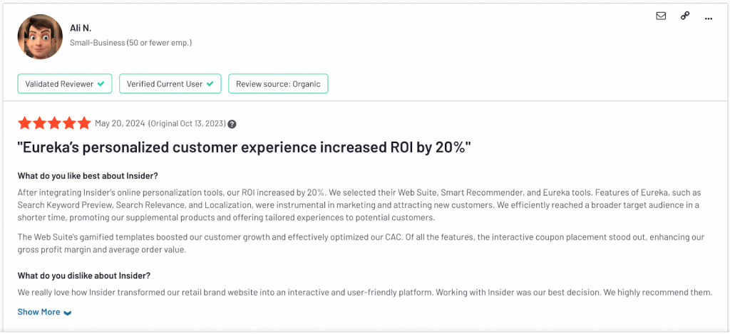Click the email envelope icon

(x=660, y=16)
